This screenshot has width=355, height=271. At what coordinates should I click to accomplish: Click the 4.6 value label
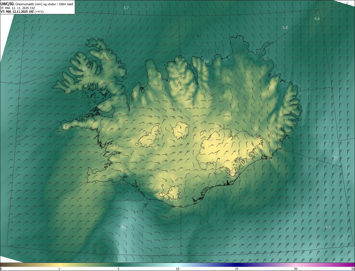coord(317,19)
